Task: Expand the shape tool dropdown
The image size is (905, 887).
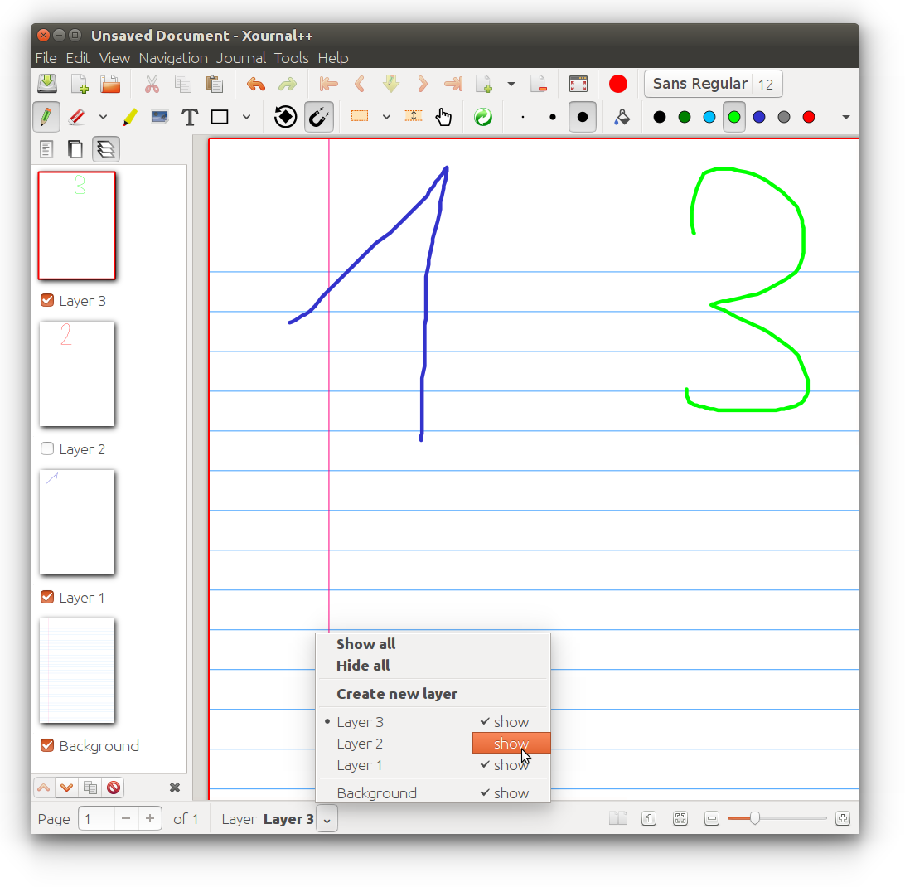Action: (246, 116)
